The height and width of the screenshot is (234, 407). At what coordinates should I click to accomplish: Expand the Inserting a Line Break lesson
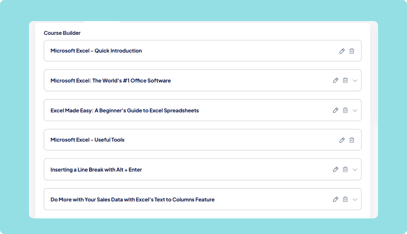pyautogui.click(x=355, y=170)
